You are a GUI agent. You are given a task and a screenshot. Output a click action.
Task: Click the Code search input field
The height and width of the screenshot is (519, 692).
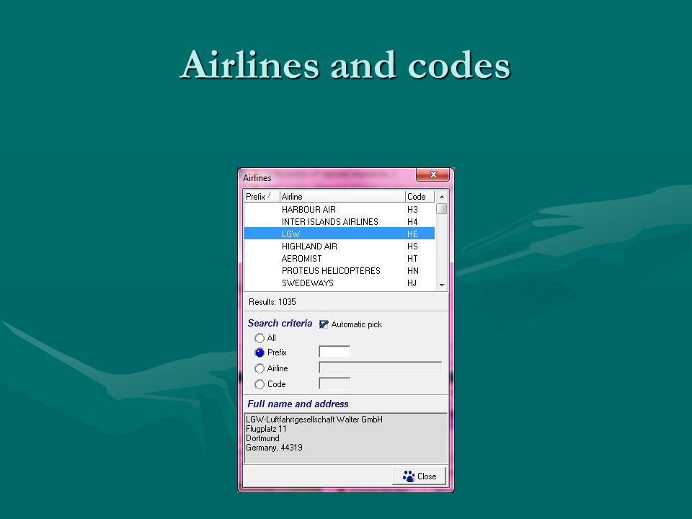click(x=334, y=383)
